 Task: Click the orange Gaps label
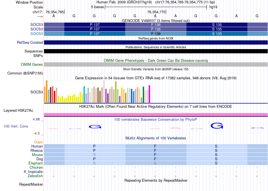tap(38, 142)
